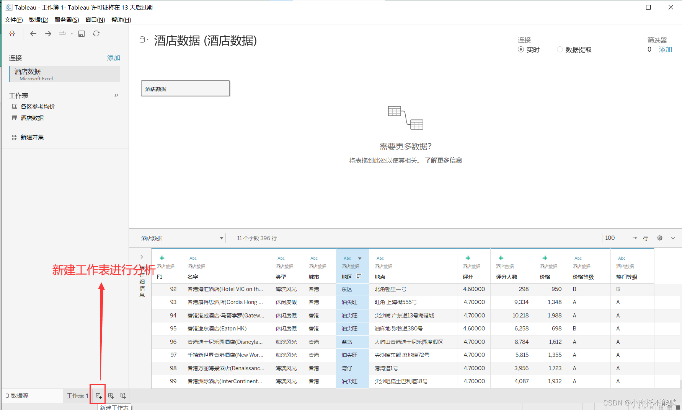Change data type of 名字 column
The width and height of the screenshot is (682, 410).
[x=193, y=258]
